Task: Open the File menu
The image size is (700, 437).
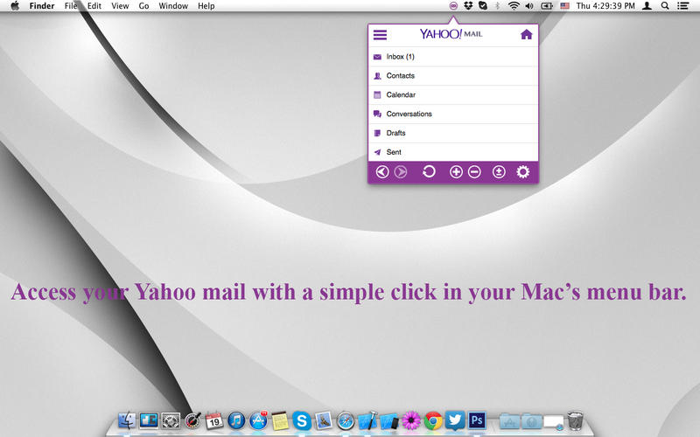Action: coord(71,6)
